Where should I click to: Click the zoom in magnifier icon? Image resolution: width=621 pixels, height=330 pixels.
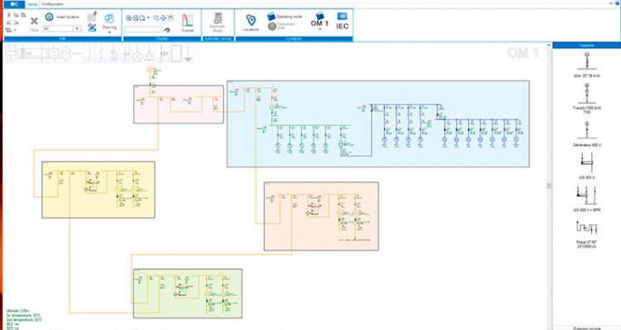coord(129,18)
